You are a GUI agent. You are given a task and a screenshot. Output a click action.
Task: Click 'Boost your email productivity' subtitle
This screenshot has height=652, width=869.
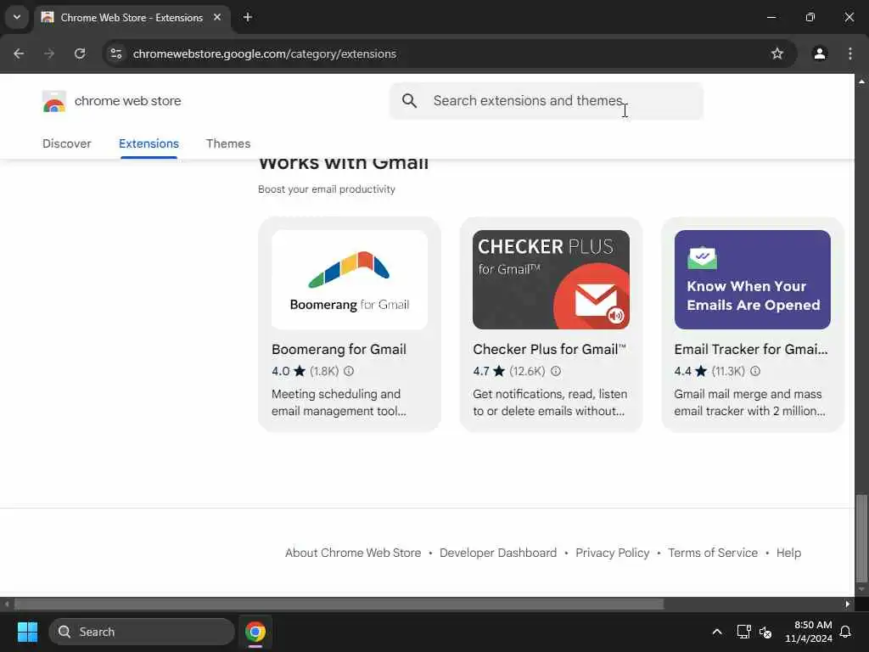tap(327, 189)
